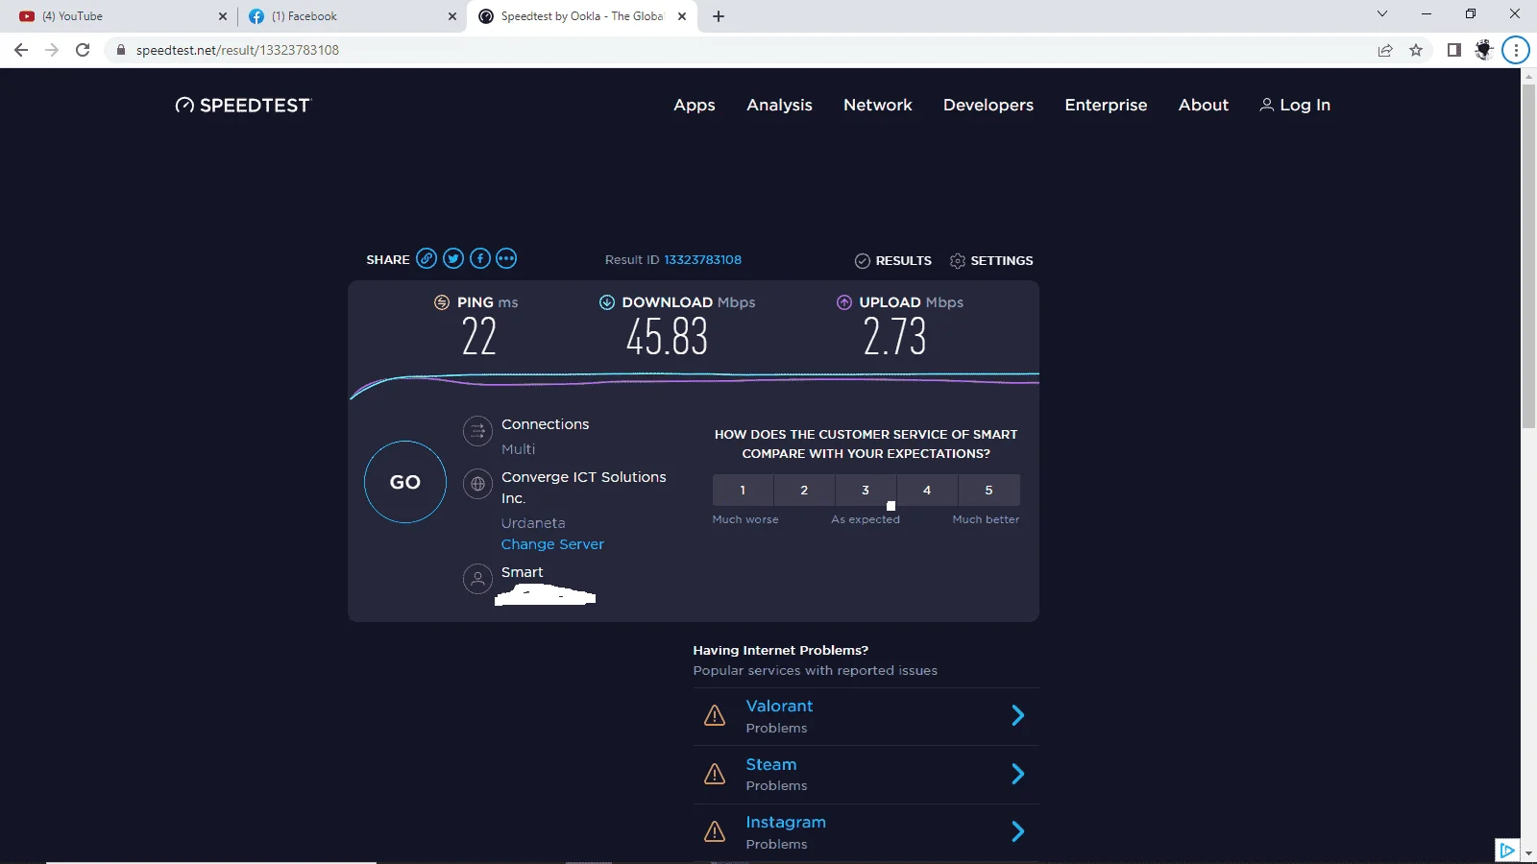The image size is (1537, 864).
Task: Click the page vertical scrollbar
Action: (1528, 257)
